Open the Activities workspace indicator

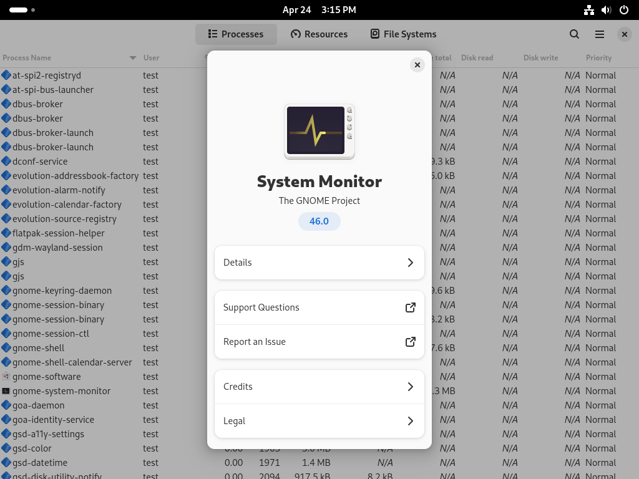click(22, 10)
